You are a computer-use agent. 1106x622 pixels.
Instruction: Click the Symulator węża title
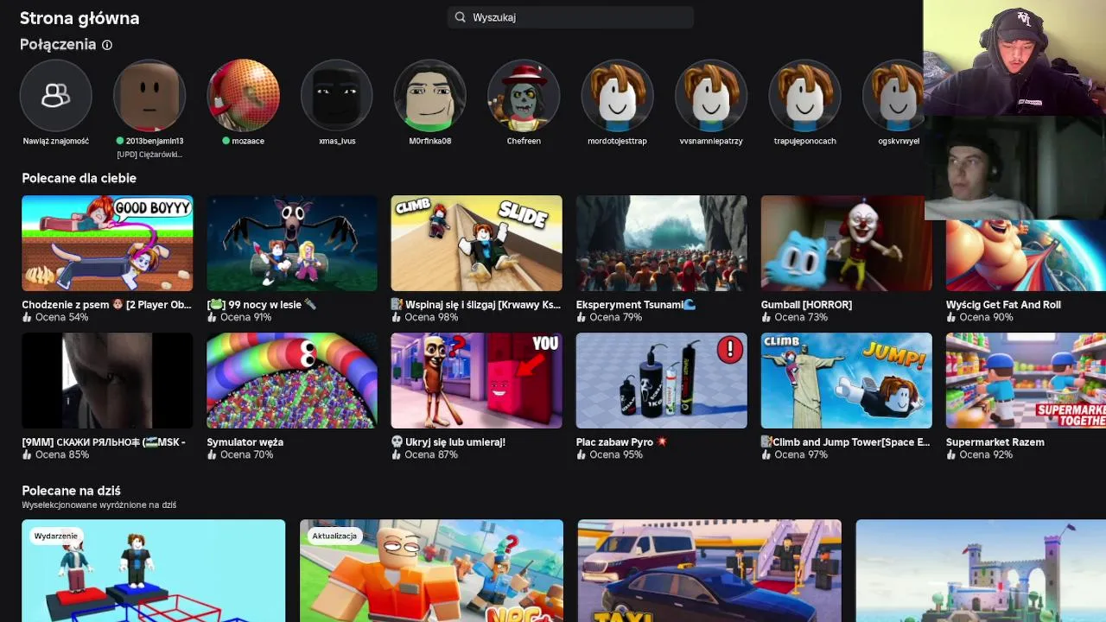[x=245, y=442]
